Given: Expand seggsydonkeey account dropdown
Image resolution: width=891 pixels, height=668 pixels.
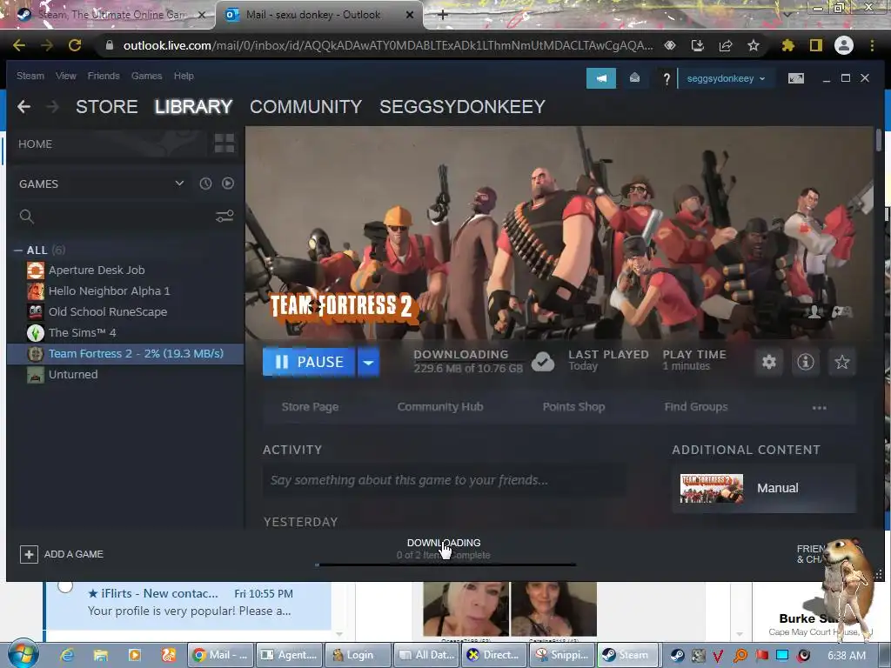Looking at the screenshot, I should pyautogui.click(x=727, y=78).
